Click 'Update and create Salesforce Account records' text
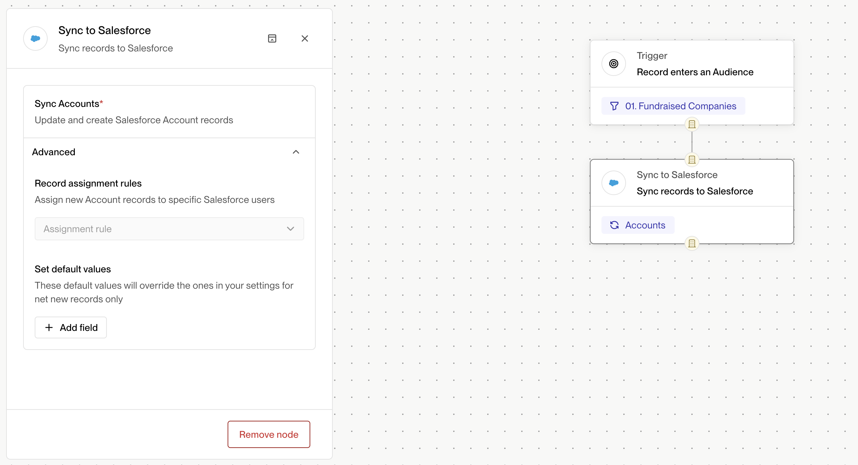The image size is (858, 465). coord(134,120)
